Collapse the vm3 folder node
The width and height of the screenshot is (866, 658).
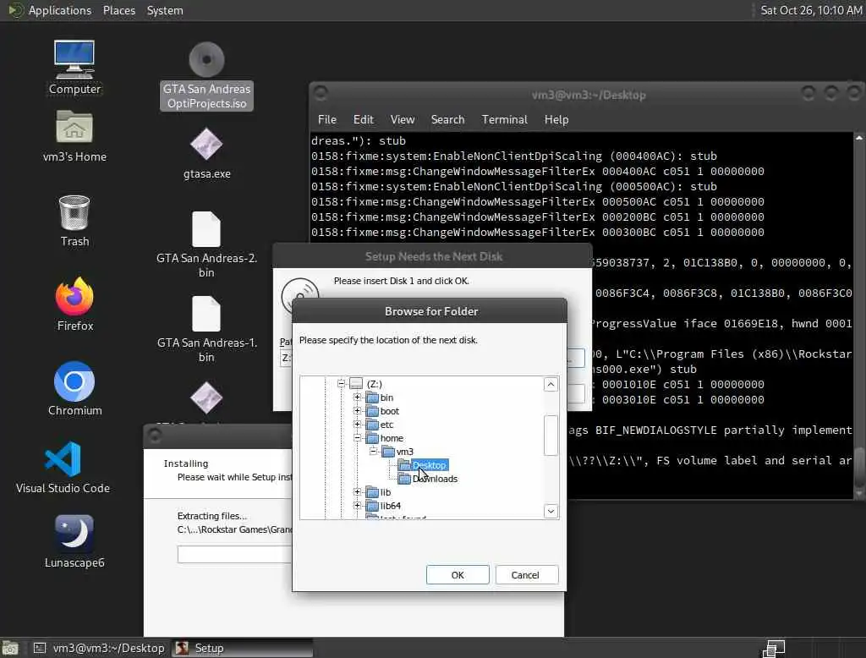(373, 452)
